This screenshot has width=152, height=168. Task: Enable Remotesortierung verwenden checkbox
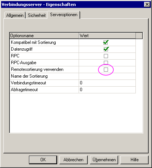[x=106, y=69]
